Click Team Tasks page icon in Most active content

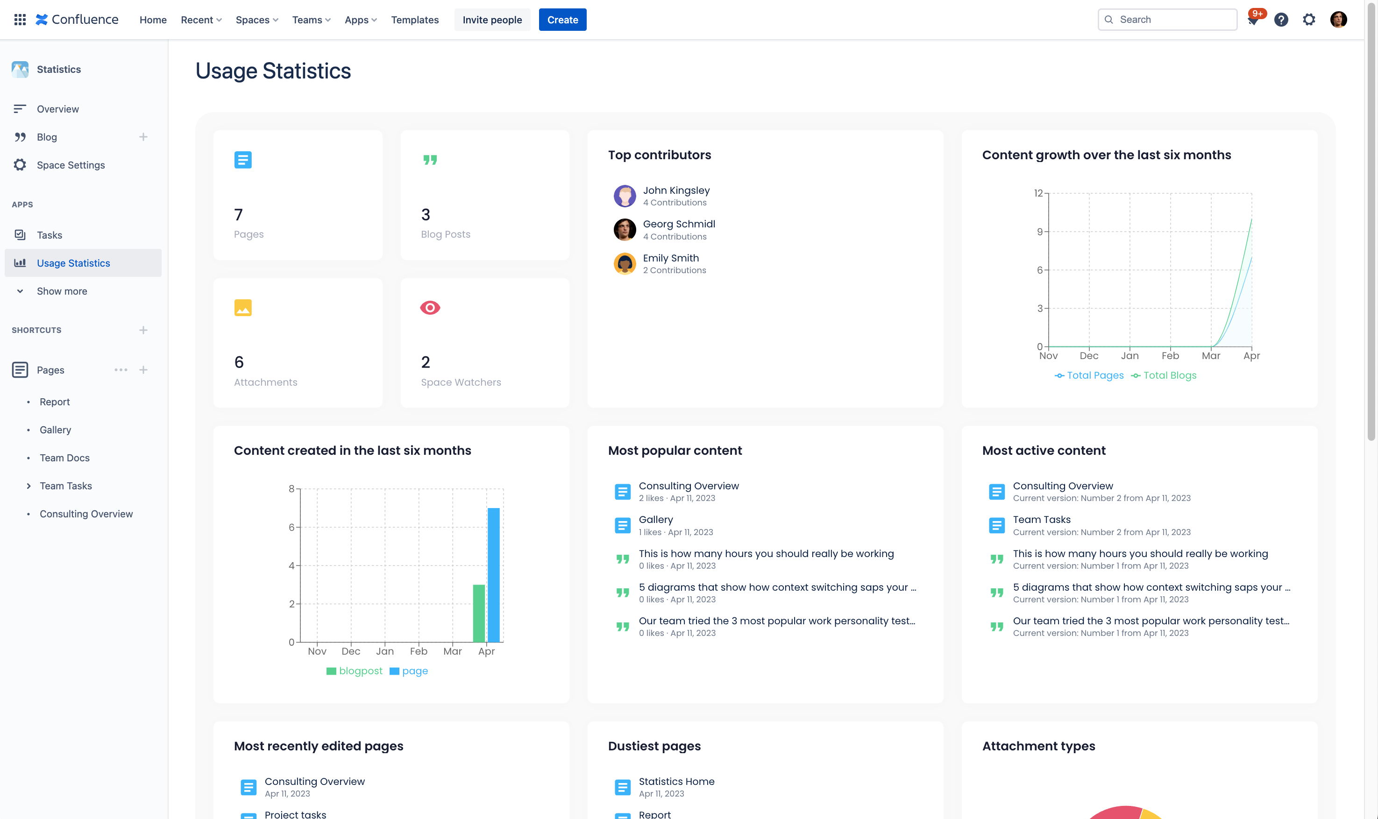(997, 525)
